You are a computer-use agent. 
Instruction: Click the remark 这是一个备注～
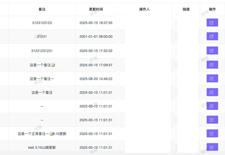(42, 79)
